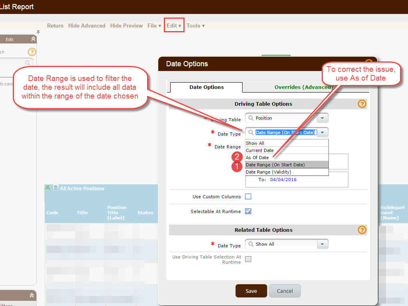Select Current Date option
Image resolution: width=408 pixels, height=306 pixels.
pos(287,150)
